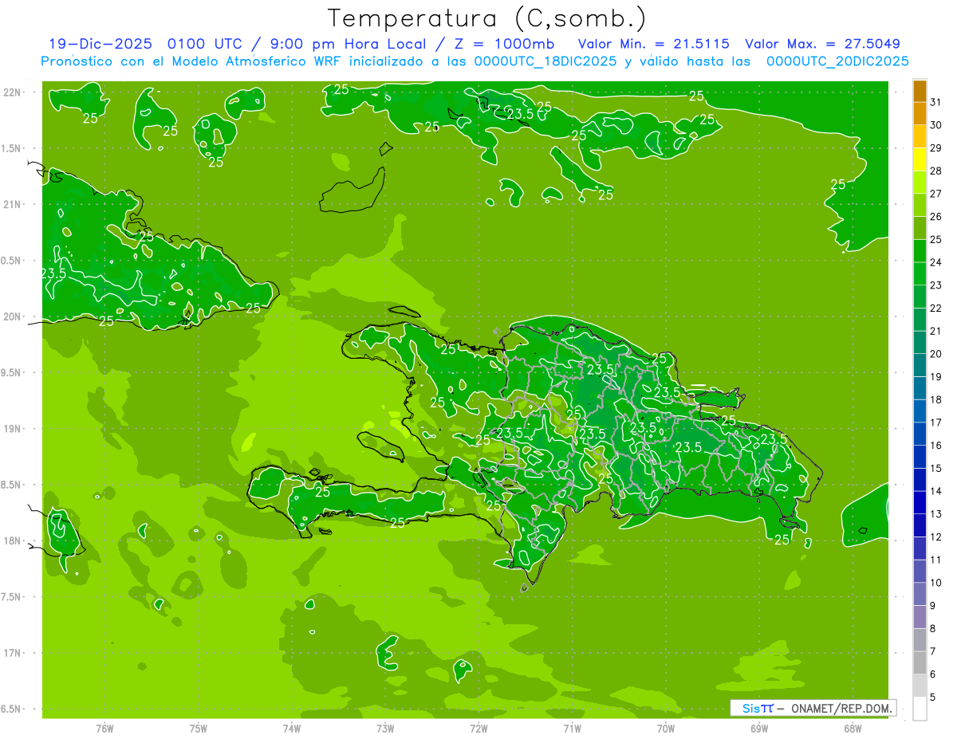
Task: Click the orange legend swatch between 30 and 31
Action: click(920, 113)
